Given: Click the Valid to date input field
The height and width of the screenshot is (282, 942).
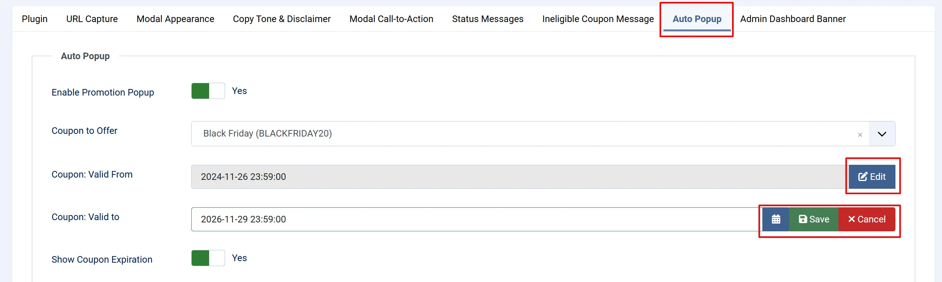Looking at the screenshot, I should [x=477, y=219].
